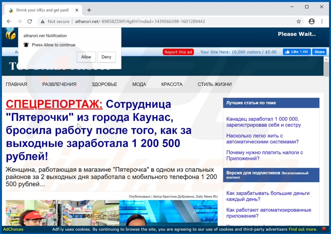Click the AdF.ly bee logo
Screen dimensions: 331x234
(x=10, y=34)
